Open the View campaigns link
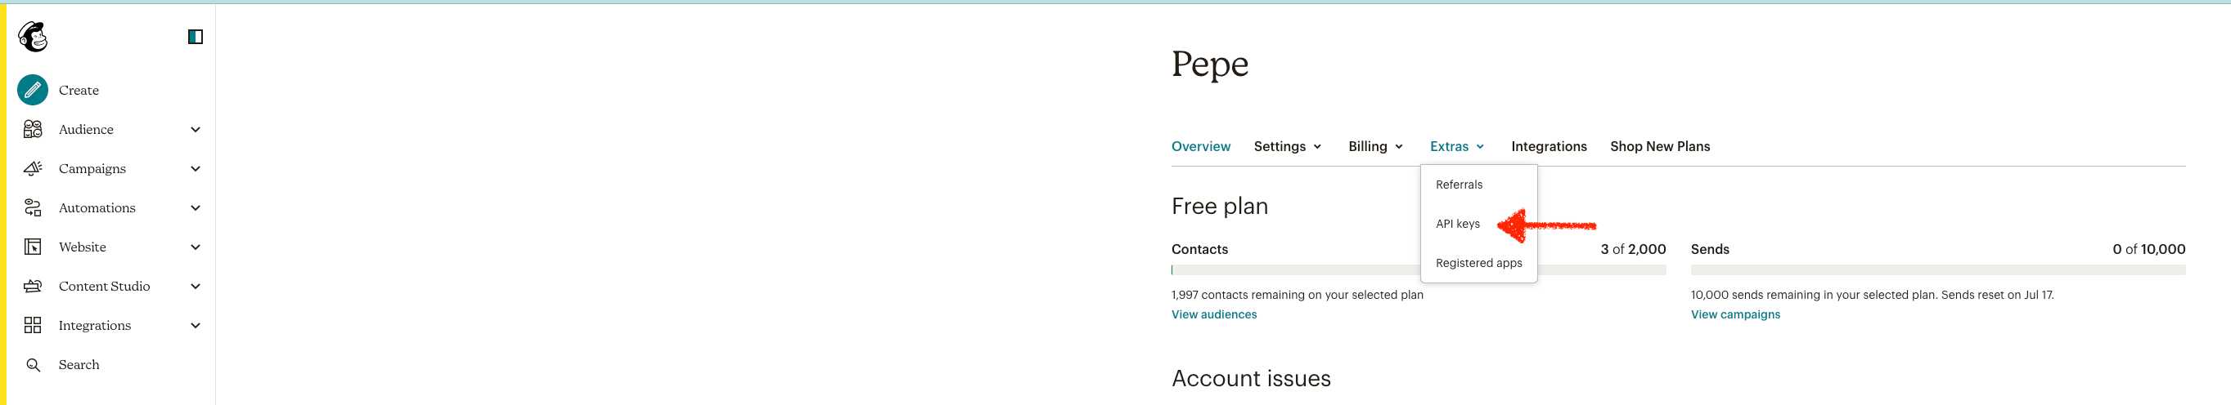 point(1734,314)
